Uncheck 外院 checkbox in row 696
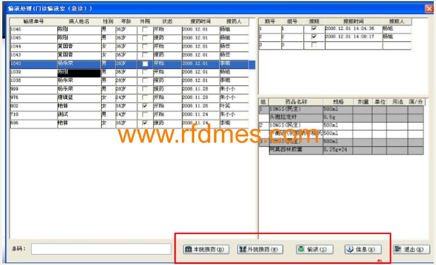Viewport: 436px width, 265px height. point(145,123)
